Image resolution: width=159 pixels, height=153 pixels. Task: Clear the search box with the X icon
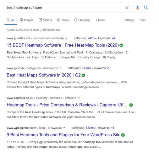pos(127,8)
